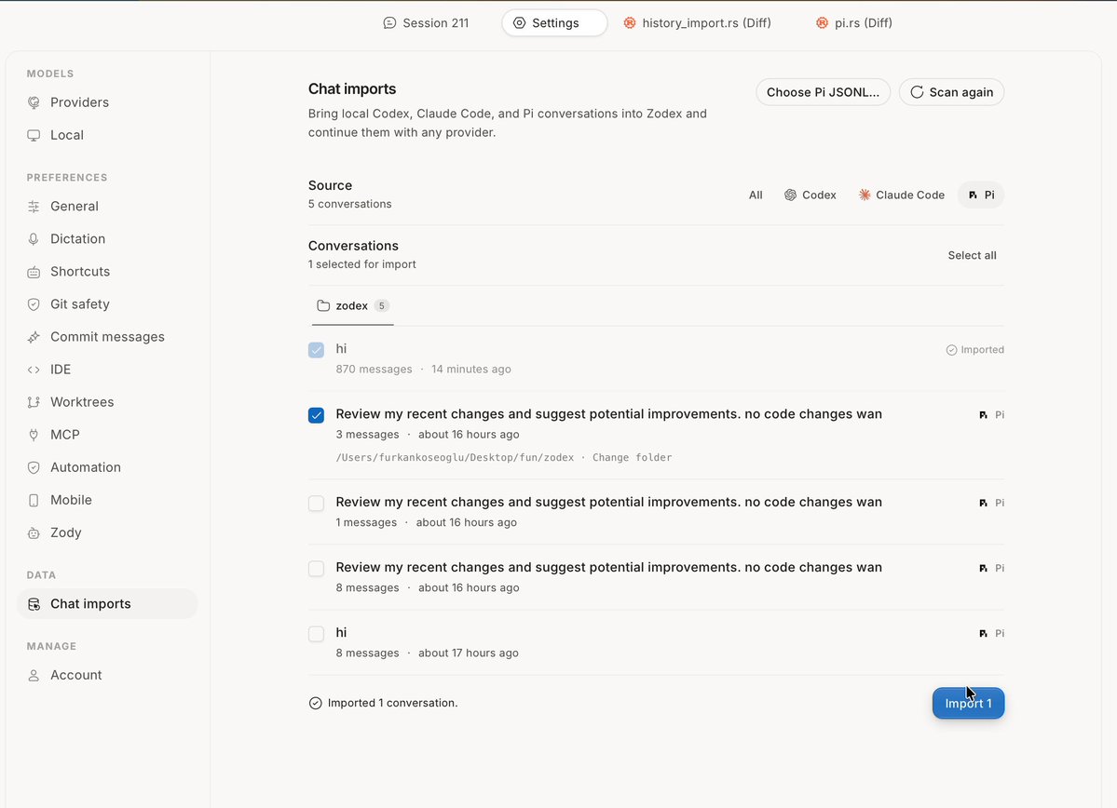The height and width of the screenshot is (808, 1117).
Task: Click Choose Pi JSONL button
Action: [x=823, y=92]
